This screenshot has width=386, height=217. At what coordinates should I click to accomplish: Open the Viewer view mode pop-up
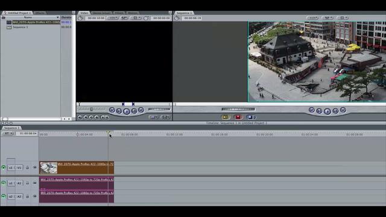pos(136,18)
